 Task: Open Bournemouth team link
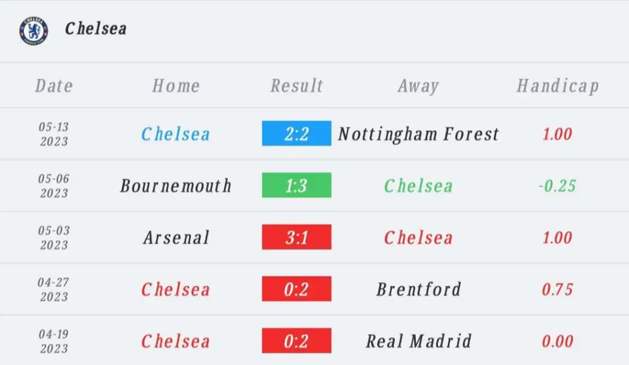[176, 186]
